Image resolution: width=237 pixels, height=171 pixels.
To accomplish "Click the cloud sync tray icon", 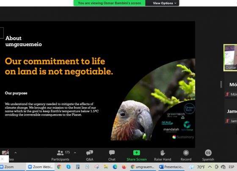I will 223,167.
